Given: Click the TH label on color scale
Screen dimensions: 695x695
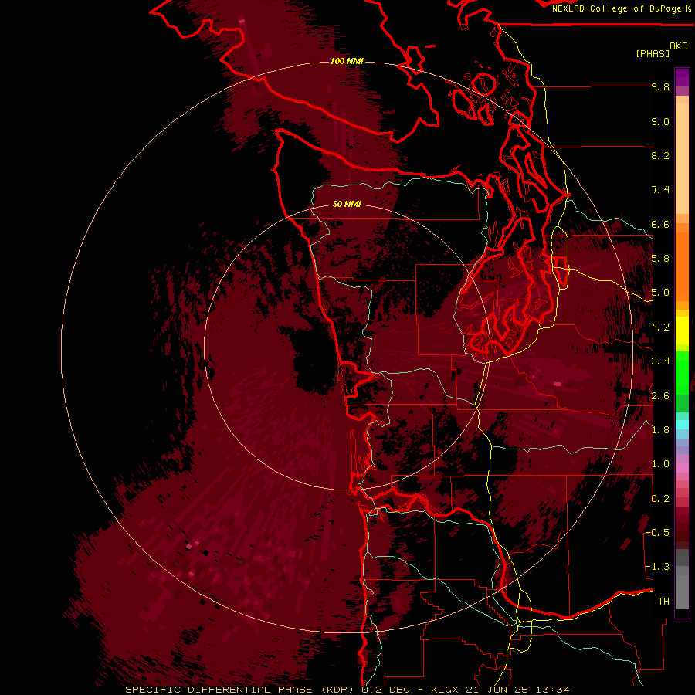Looking at the screenshot, I should tap(663, 602).
